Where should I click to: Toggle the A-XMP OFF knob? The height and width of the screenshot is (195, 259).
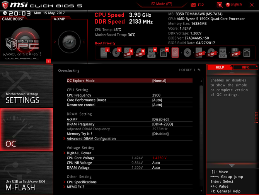point(69,42)
